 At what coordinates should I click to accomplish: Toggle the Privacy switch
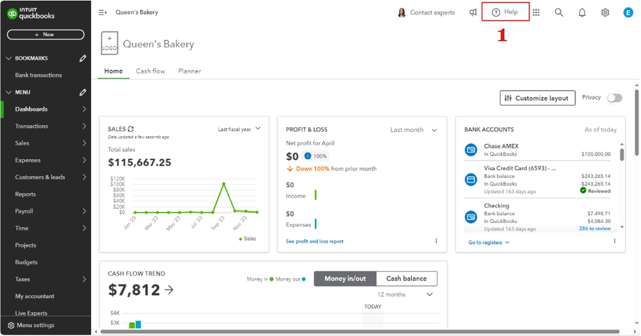615,98
